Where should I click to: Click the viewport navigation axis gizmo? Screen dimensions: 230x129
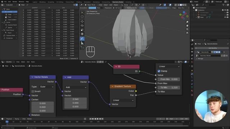(x=184, y=15)
